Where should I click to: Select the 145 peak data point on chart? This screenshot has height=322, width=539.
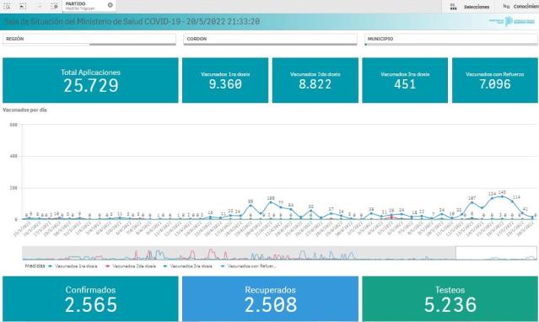[502, 196]
